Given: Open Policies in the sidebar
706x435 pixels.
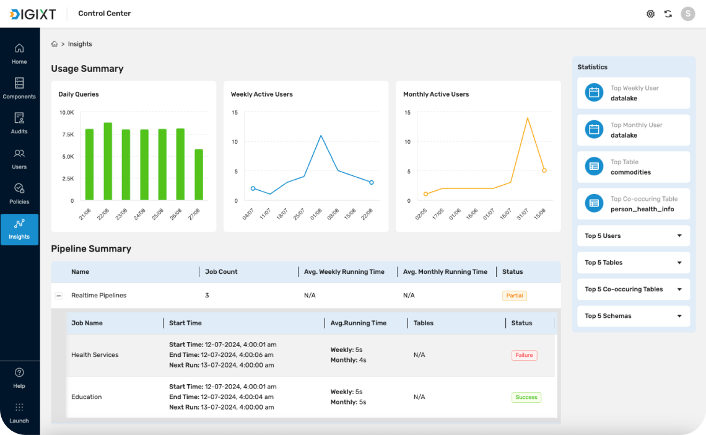Looking at the screenshot, I should coord(19,193).
